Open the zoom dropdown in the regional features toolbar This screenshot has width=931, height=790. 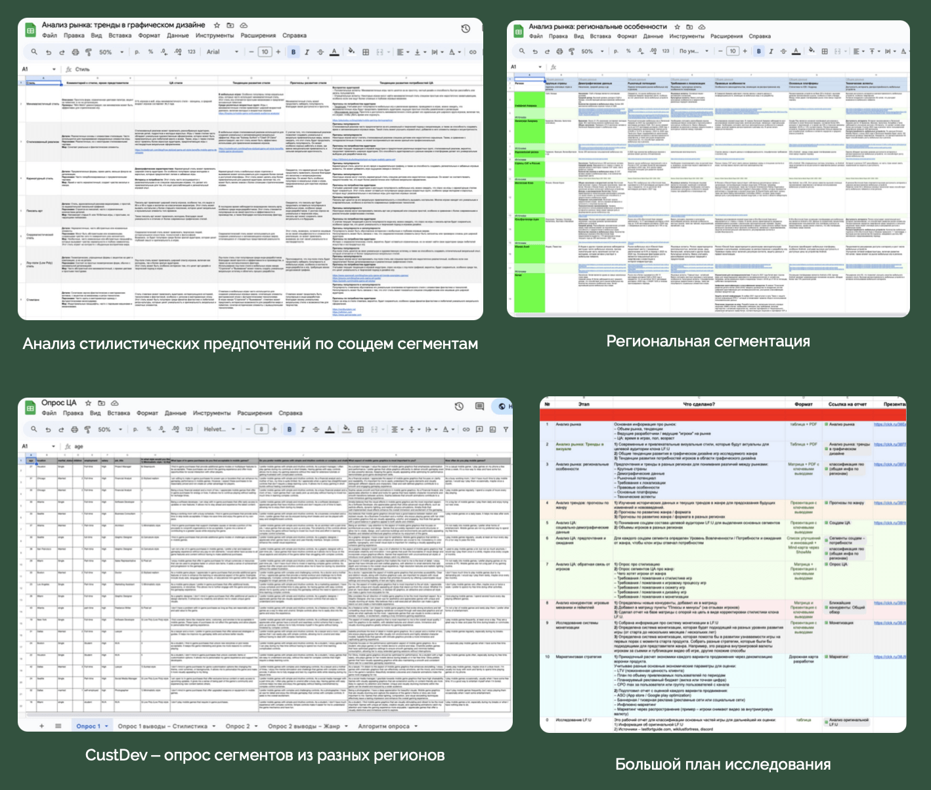[592, 51]
